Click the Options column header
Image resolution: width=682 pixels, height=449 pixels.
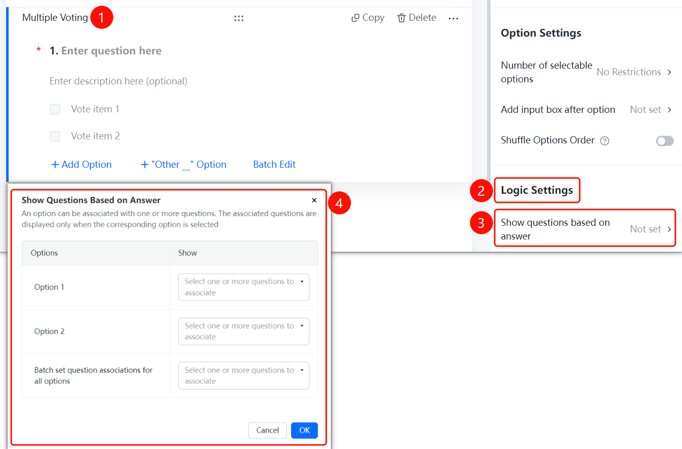coord(44,253)
